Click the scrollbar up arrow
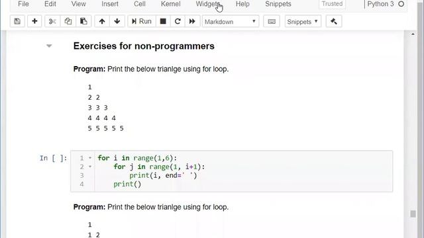Image resolution: width=424 pixels, height=238 pixels. coord(413,34)
